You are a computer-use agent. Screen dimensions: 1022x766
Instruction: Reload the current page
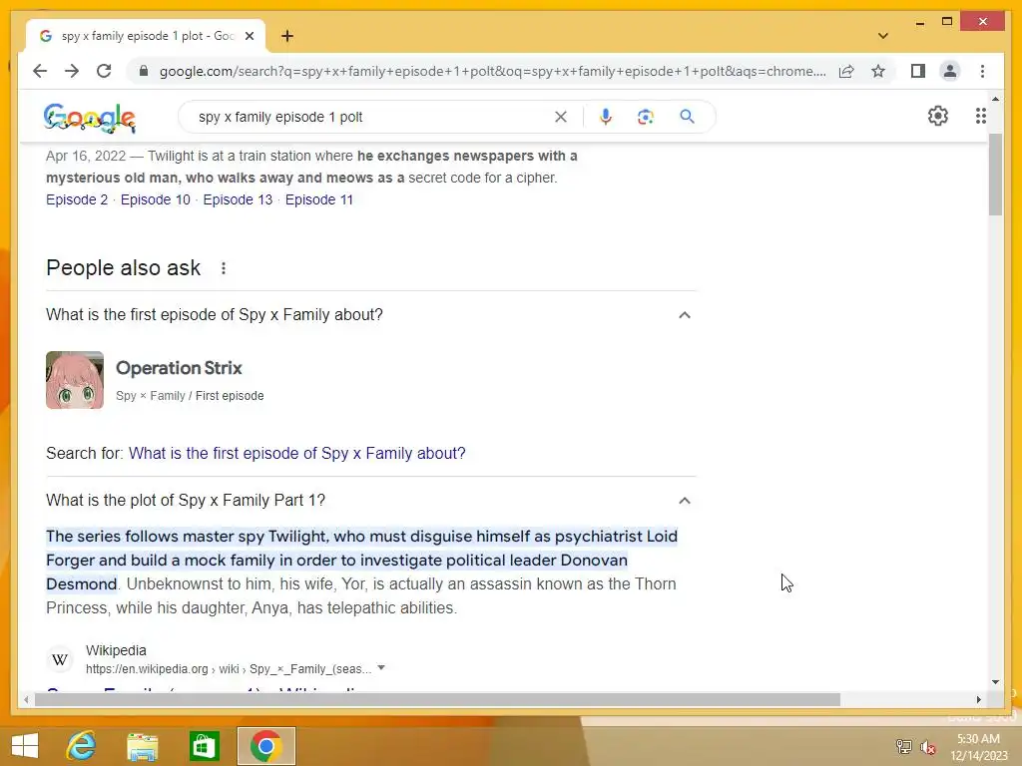[x=104, y=71]
